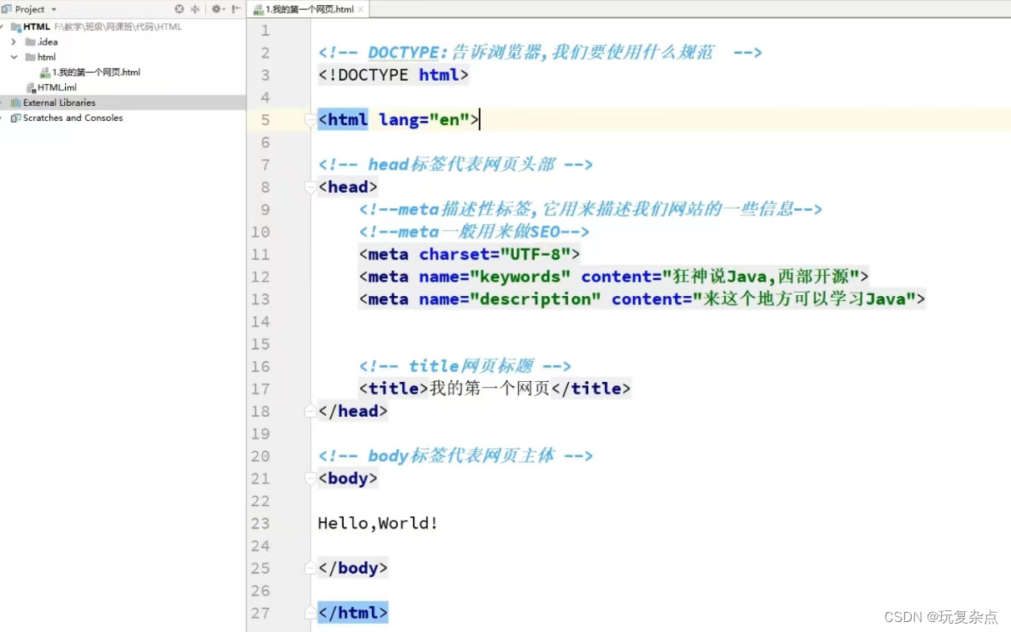Click the meta charset="UTF-8" line
The width and height of the screenshot is (1011, 632).
tap(470, 254)
